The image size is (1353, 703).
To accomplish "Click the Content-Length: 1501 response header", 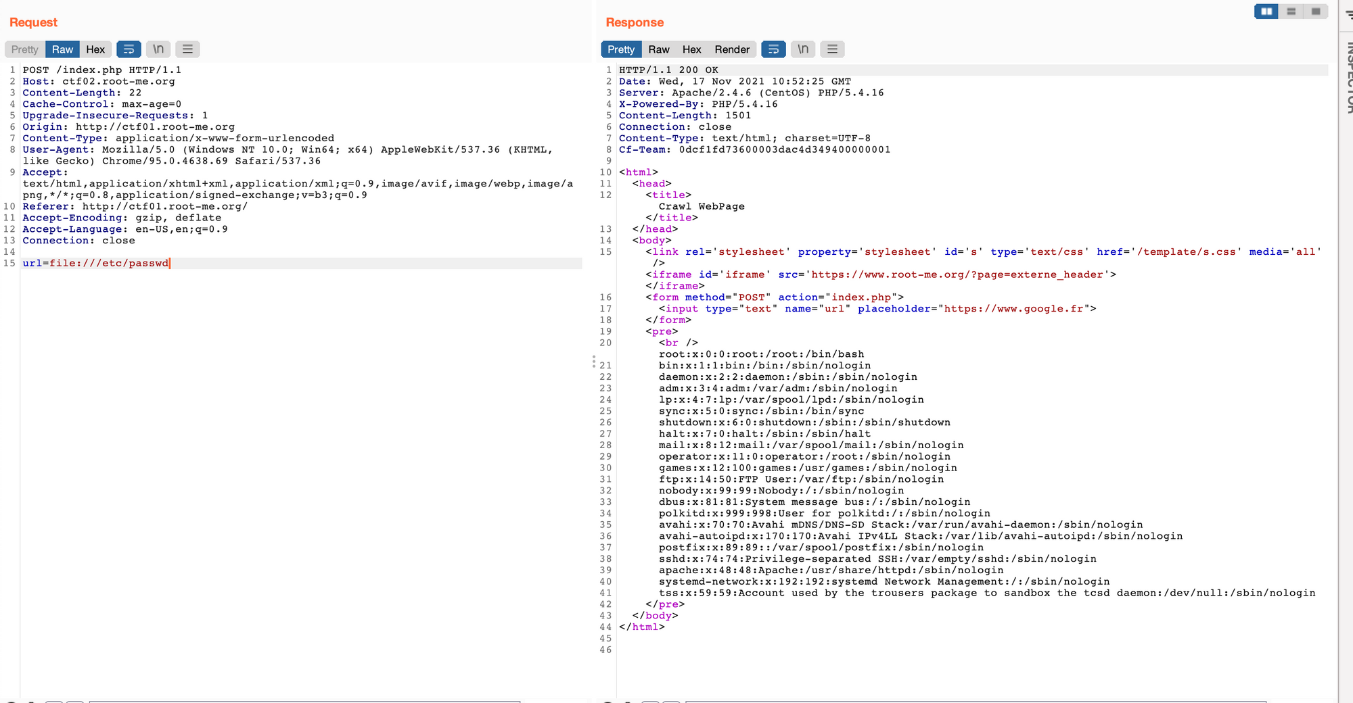I will coord(685,116).
